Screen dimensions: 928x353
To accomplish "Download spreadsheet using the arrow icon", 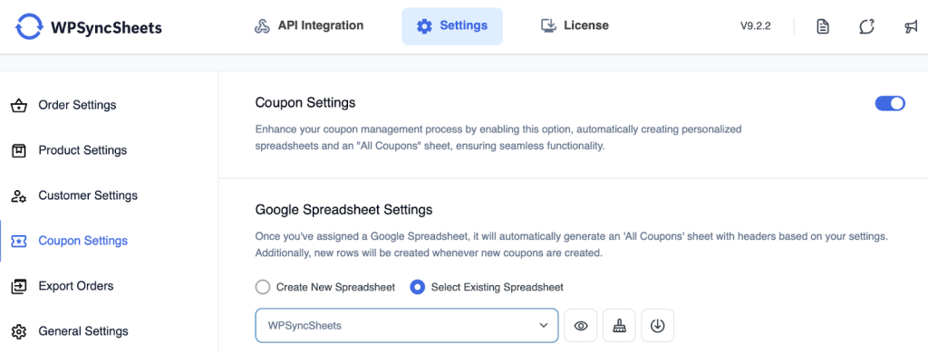I will (658, 325).
